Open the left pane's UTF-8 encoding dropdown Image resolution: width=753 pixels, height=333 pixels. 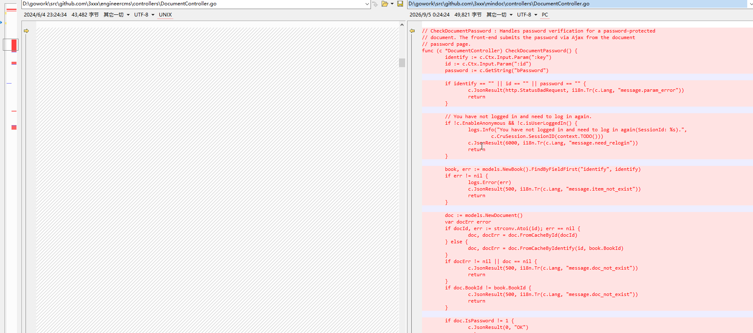[144, 15]
